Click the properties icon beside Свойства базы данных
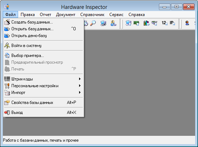The height and width of the screenshot is (147, 198). pyautogui.click(x=7, y=103)
